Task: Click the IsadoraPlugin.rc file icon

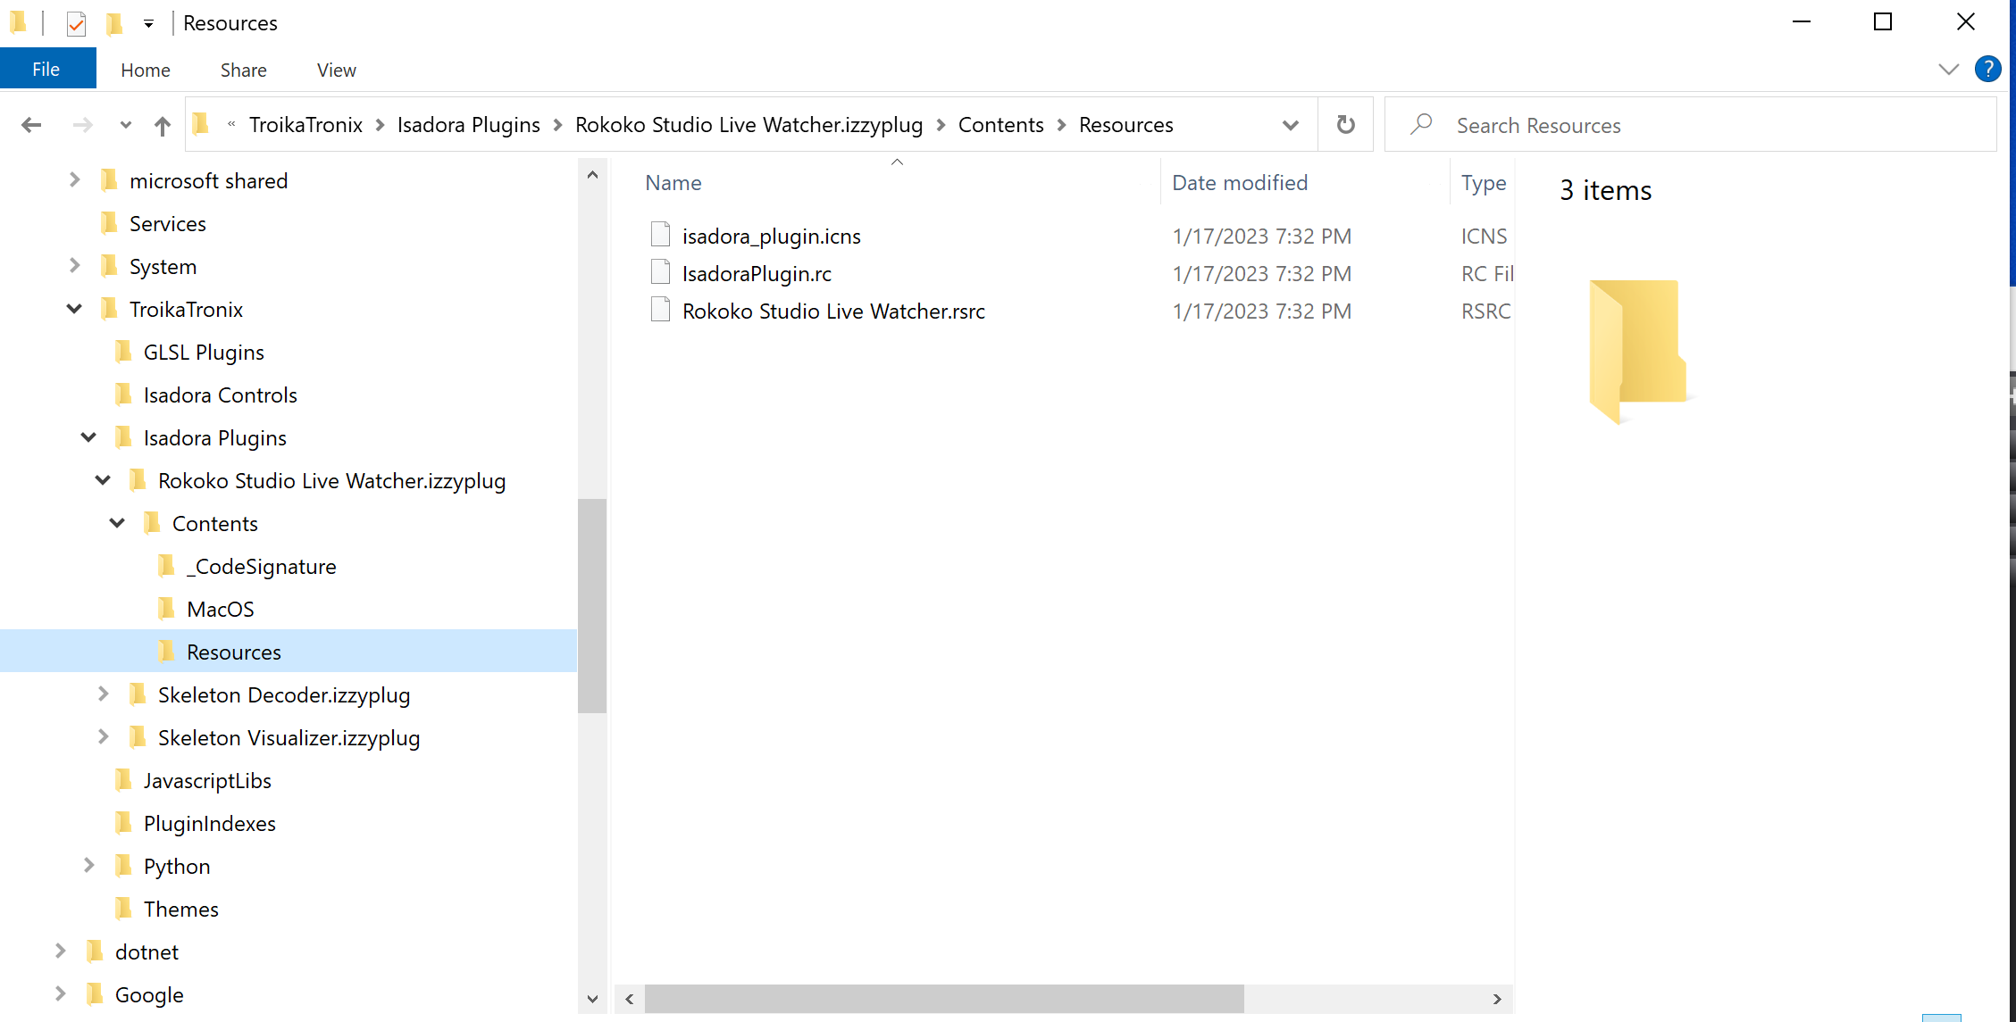Action: [661, 272]
